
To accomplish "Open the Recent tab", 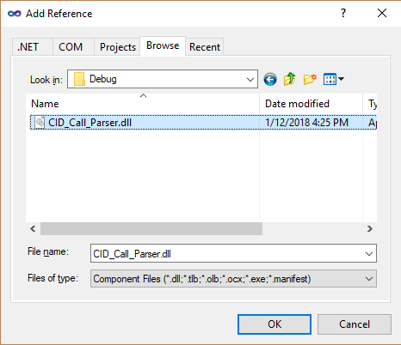I will 205,47.
